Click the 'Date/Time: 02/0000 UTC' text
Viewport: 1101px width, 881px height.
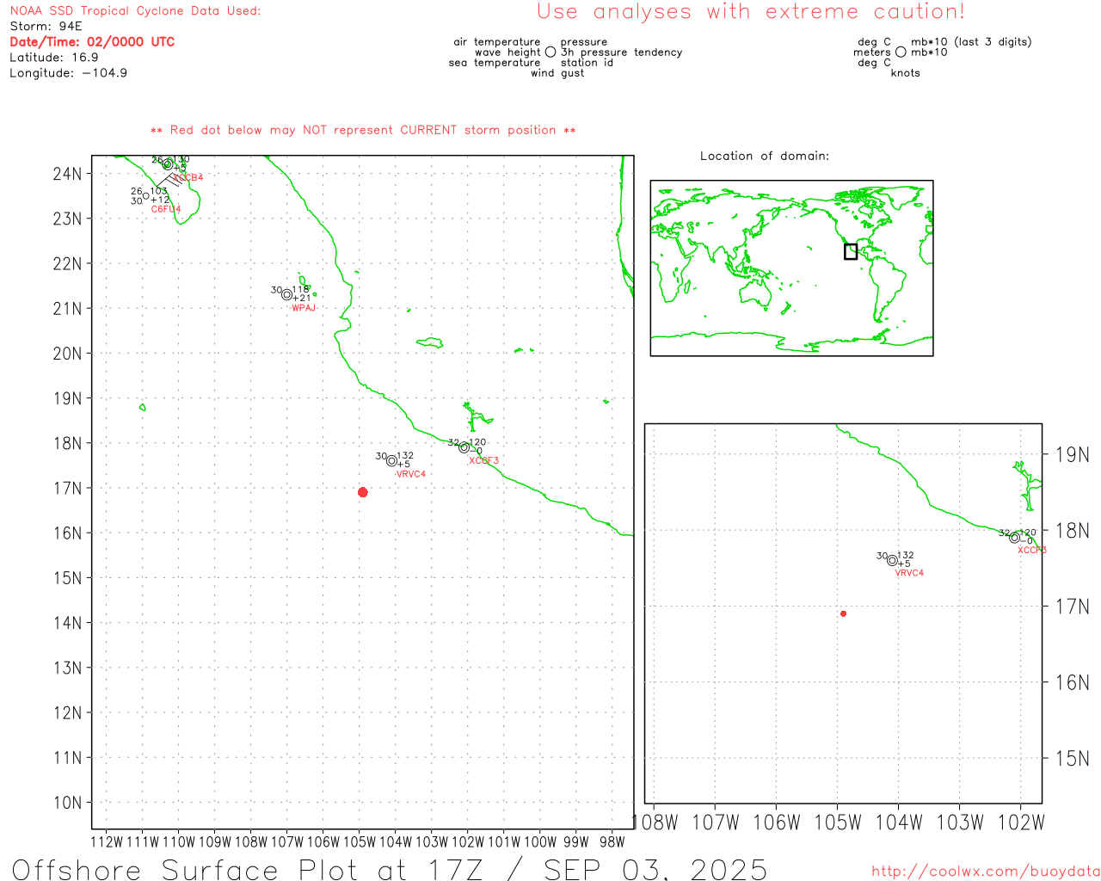point(92,41)
